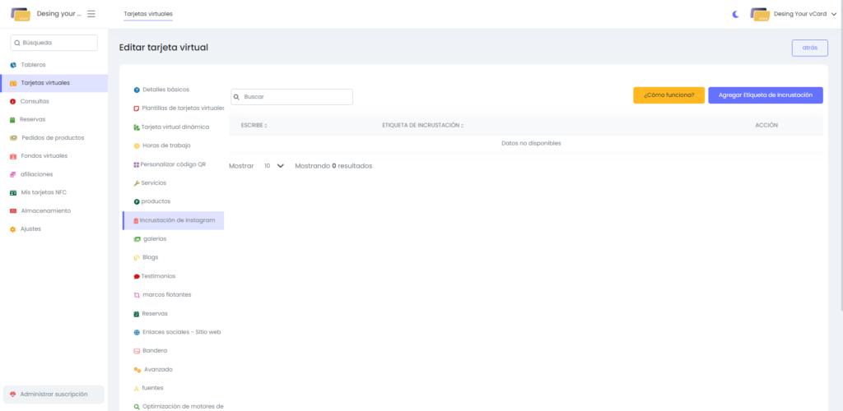This screenshot has width=843, height=411.
Task: Sort by ETIQUETA DE INCRUSTACIÓN column
Action: point(422,125)
